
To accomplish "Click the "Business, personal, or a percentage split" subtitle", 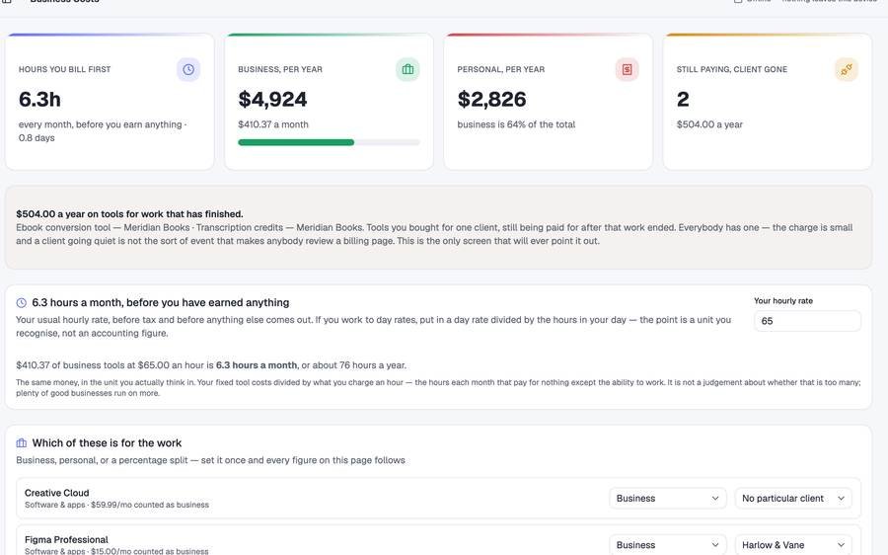I will coord(210,460).
